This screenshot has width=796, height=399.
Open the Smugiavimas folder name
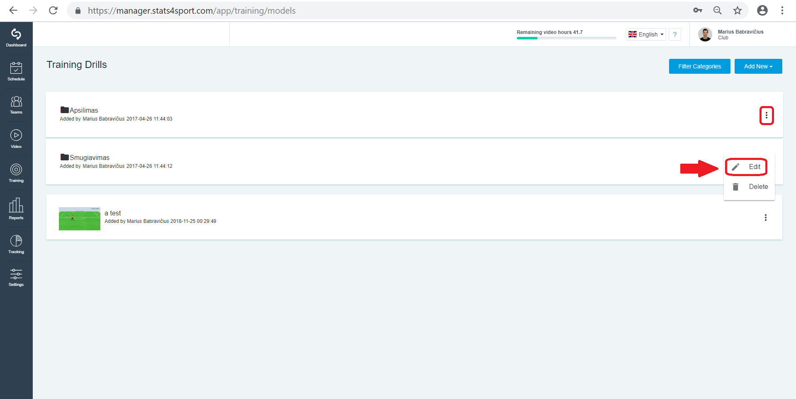coord(90,157)
